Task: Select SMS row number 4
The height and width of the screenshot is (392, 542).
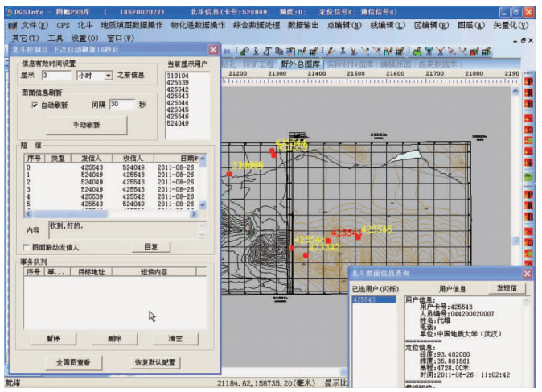Action: click(111, 196)
